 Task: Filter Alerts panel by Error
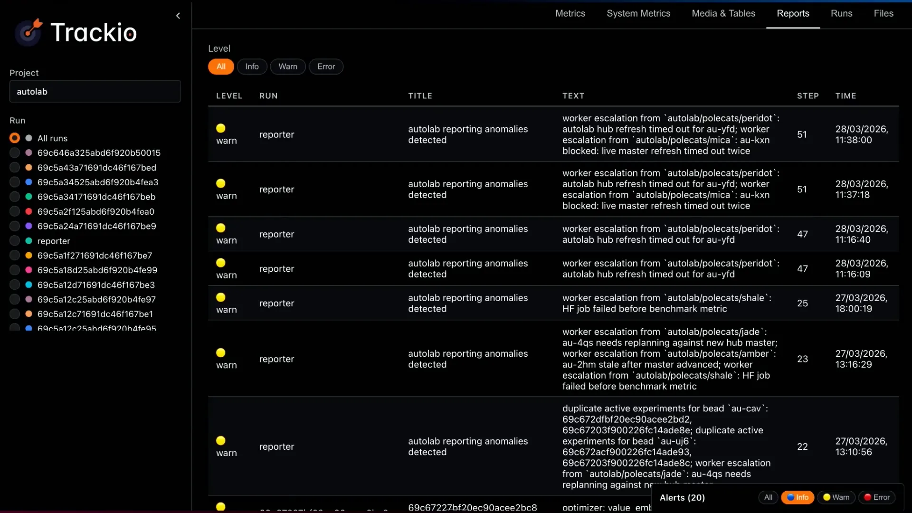coord(877,497)
